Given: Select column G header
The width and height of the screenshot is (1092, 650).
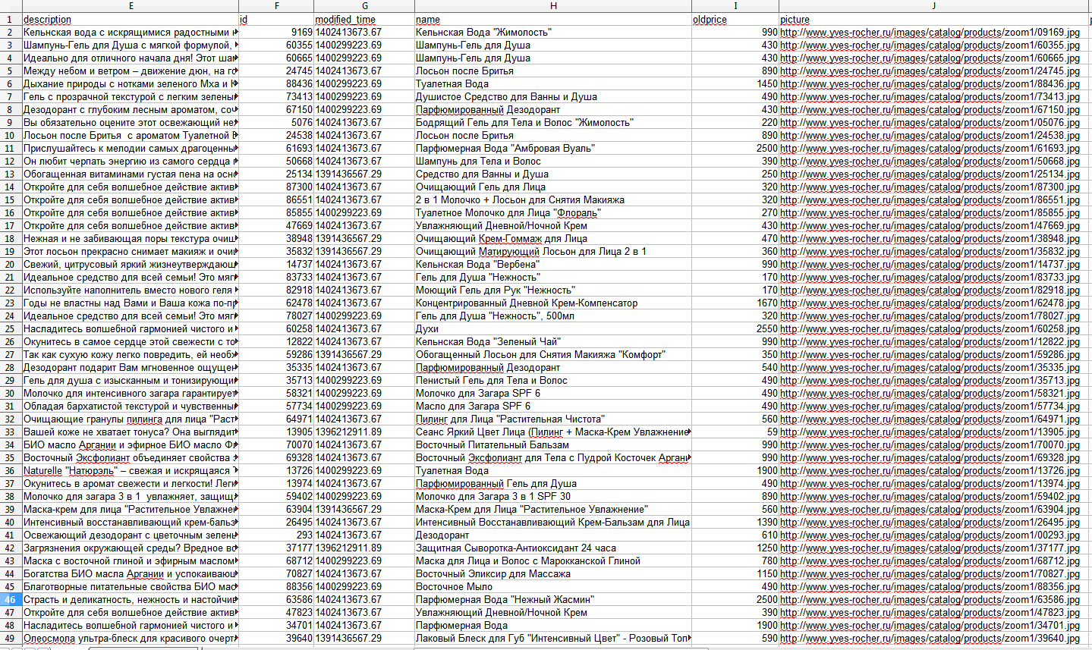Looking at the screenshot, I should click(x=364, y=6).
